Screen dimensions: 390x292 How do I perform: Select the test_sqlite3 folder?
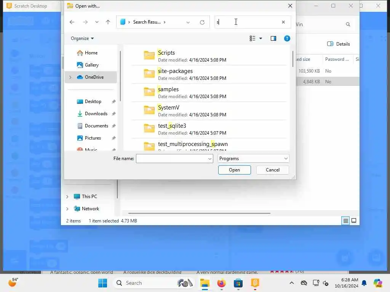[209, 129]
